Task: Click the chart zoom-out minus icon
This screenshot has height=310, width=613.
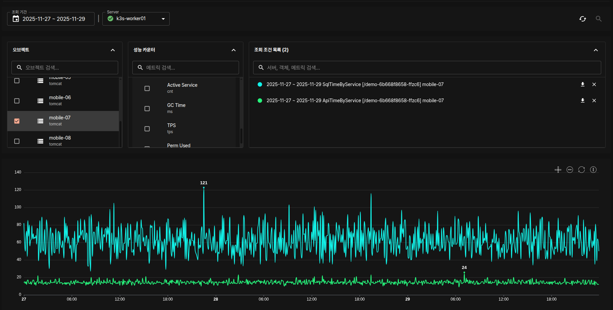Action: click(570, 170)
